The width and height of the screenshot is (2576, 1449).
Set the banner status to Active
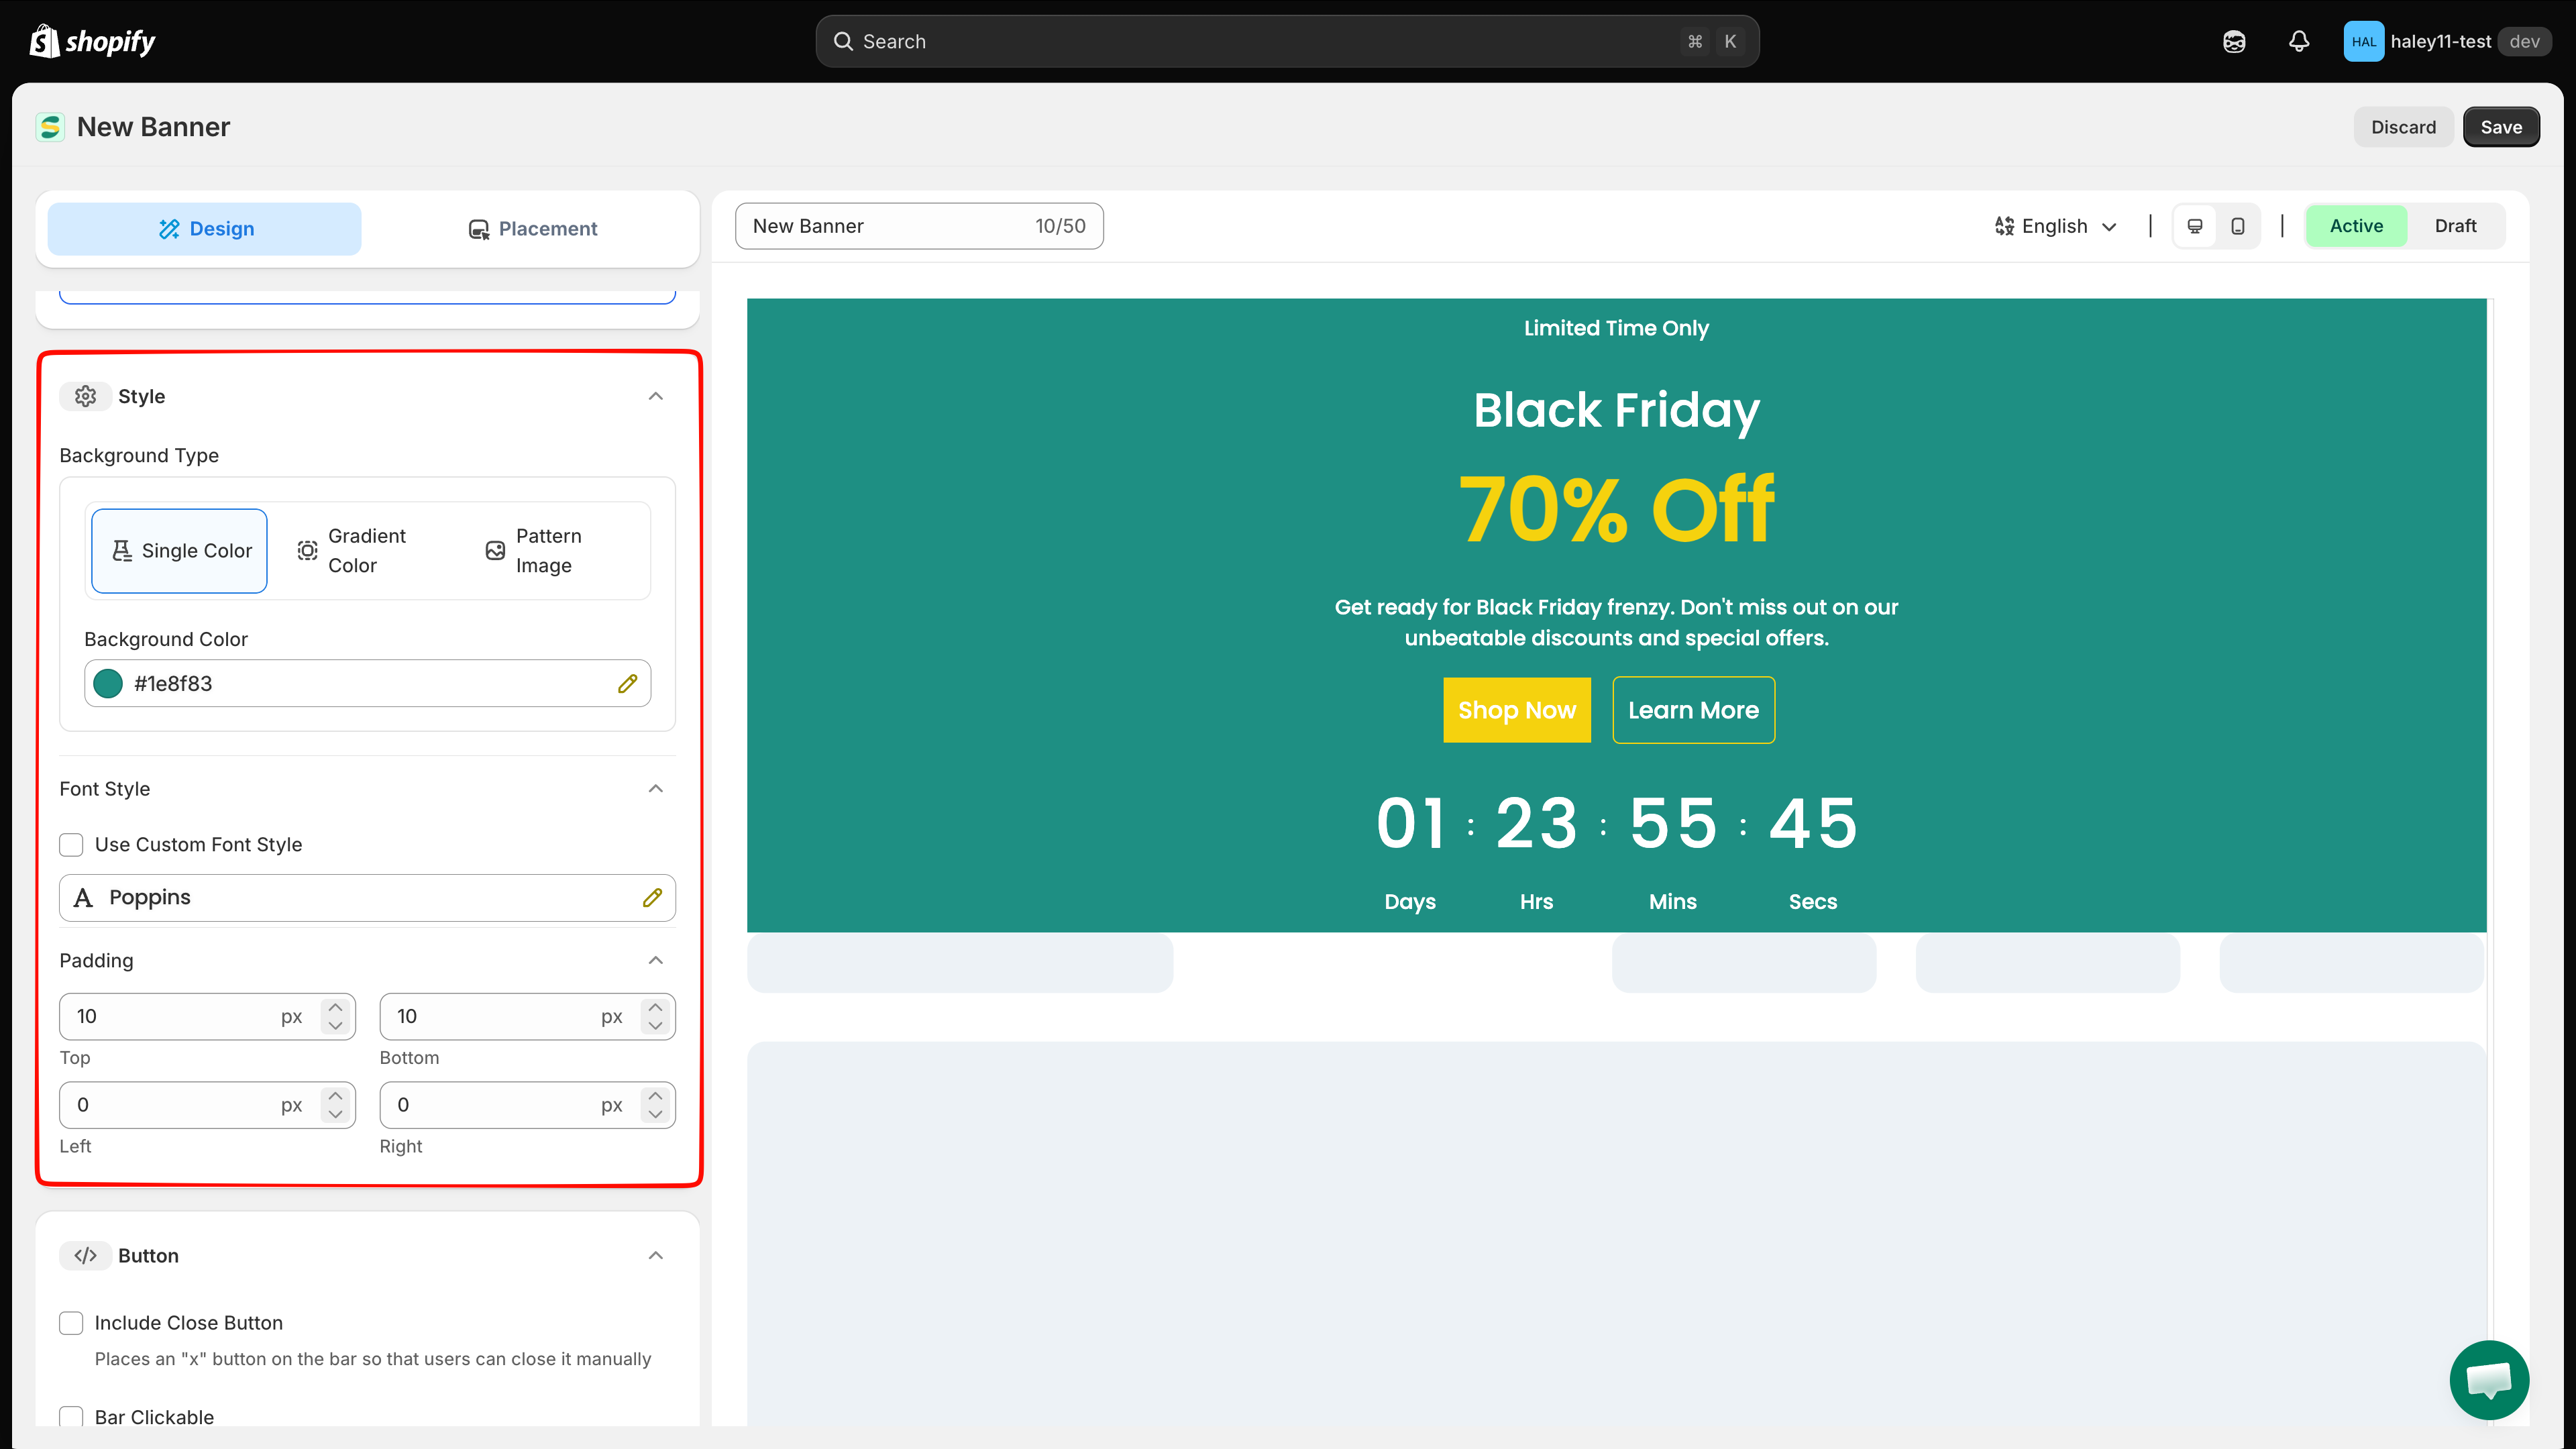(2356, 226)
